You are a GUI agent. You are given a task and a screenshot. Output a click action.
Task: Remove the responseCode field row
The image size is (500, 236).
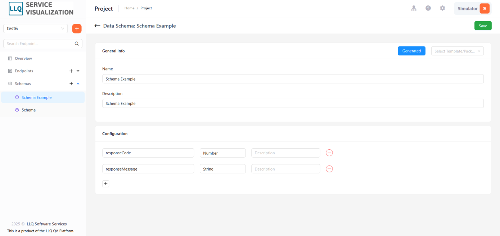329,153
